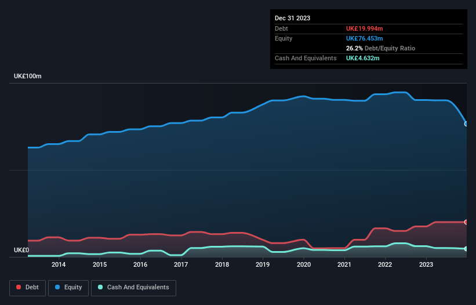Toggle Cash And Equivalents legend button

point(133,288)
